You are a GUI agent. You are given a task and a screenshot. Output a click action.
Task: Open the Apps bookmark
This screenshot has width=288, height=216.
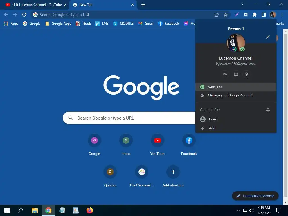tap(11, 24)
